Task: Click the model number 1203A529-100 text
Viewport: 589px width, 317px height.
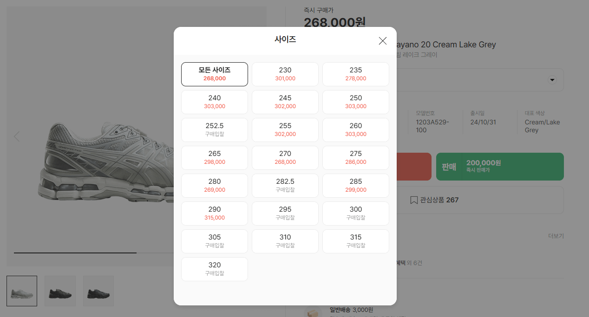Action: tap(432, 126)
